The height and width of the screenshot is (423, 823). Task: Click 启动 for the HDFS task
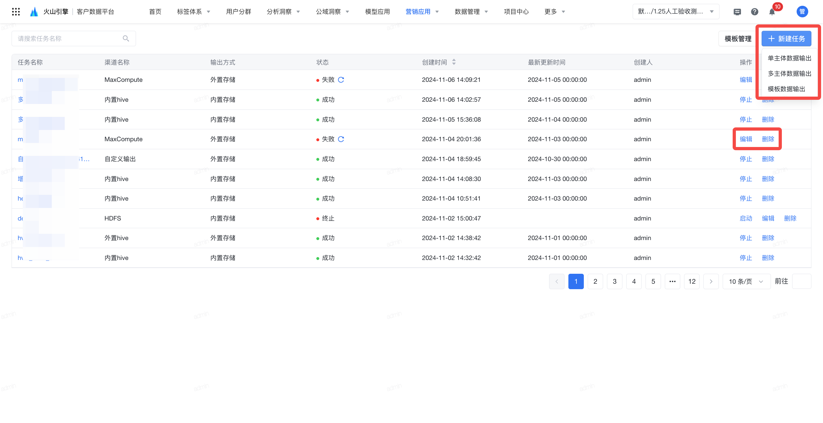pyautogui.click(x=746, y=218)
